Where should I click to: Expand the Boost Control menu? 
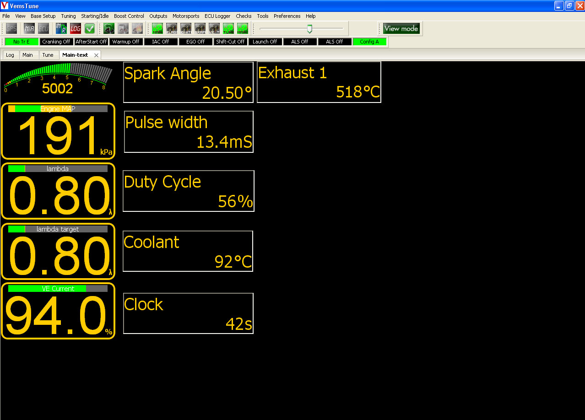[129, 16]
